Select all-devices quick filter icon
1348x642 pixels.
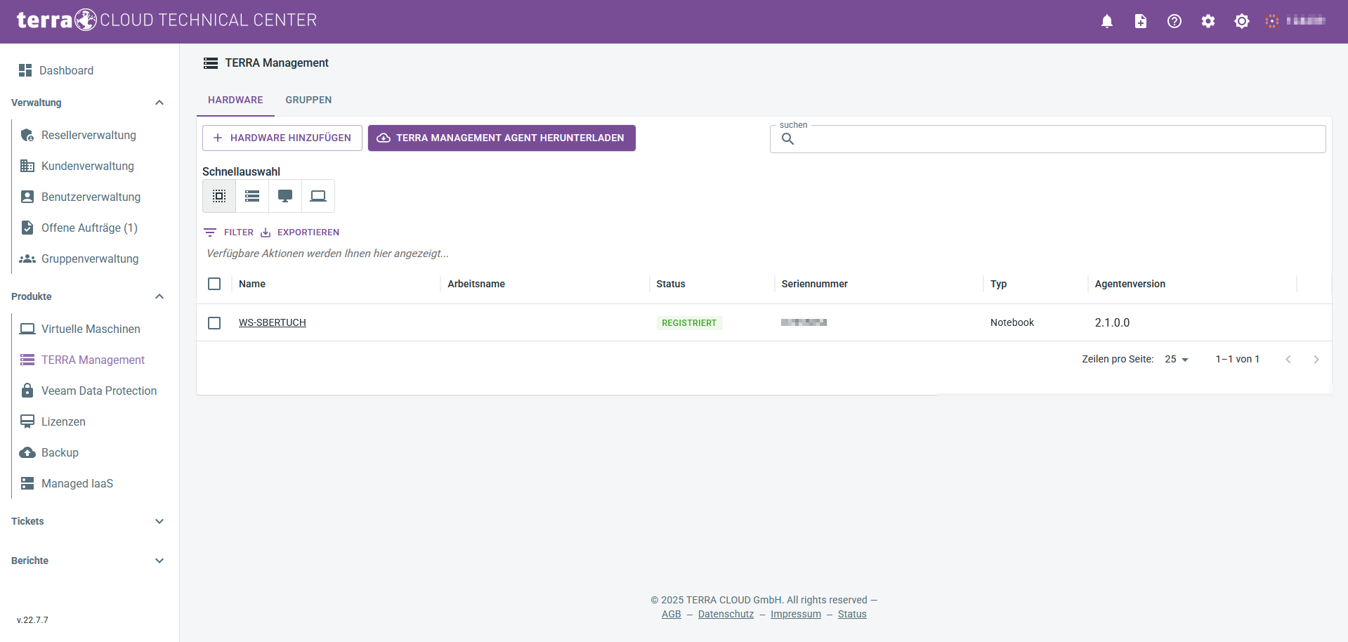219,196
